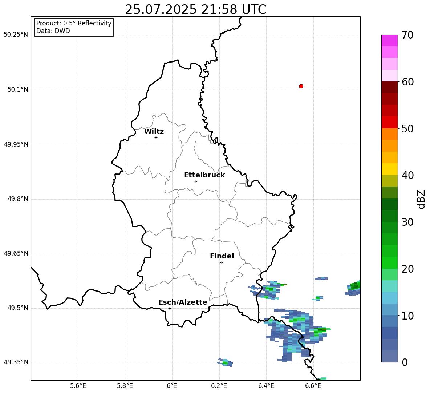The image size is (430, 393).
Task: Click the dBZ colorbar label
Action: pyautogui.click(x=421, y=199)
